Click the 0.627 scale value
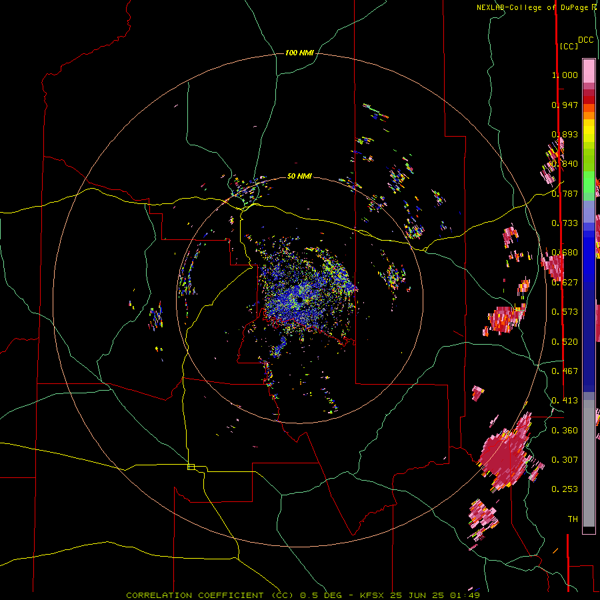Image resolution: width=600 pixels, height=600 pixels. click(565, 283)
